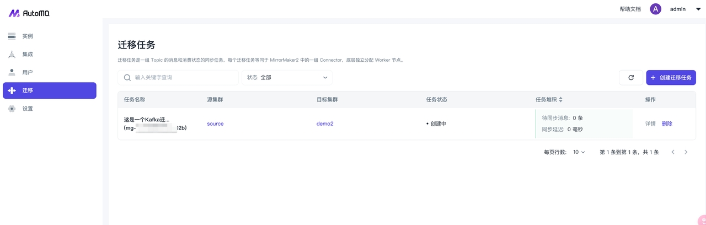This screenshot has height=225, width=706.
Task: Open the 帮助文档 help link
Action: [630, 9]
